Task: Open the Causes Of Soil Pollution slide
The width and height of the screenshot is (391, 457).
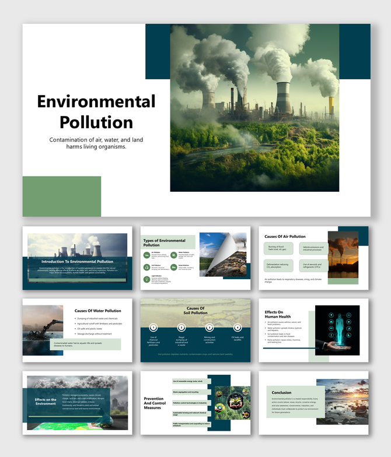Action: (x=195, y=330)
